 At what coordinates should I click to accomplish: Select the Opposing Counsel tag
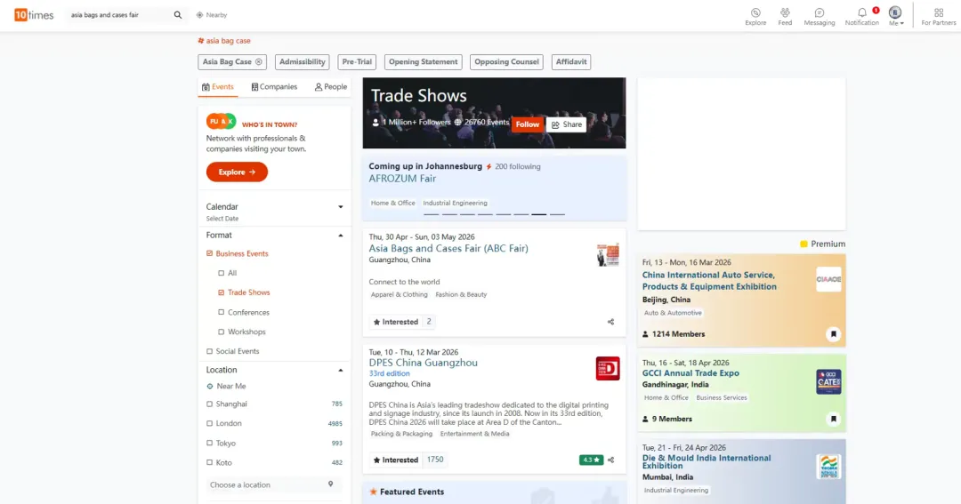tap(506, 62)
